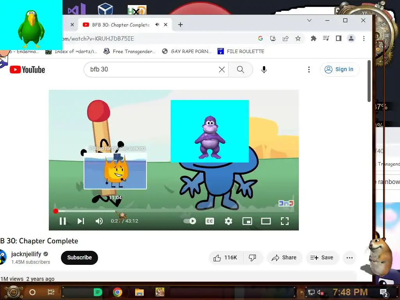Toggle the autoplay switch in player

pyautogui.click(x=190, y=221)
